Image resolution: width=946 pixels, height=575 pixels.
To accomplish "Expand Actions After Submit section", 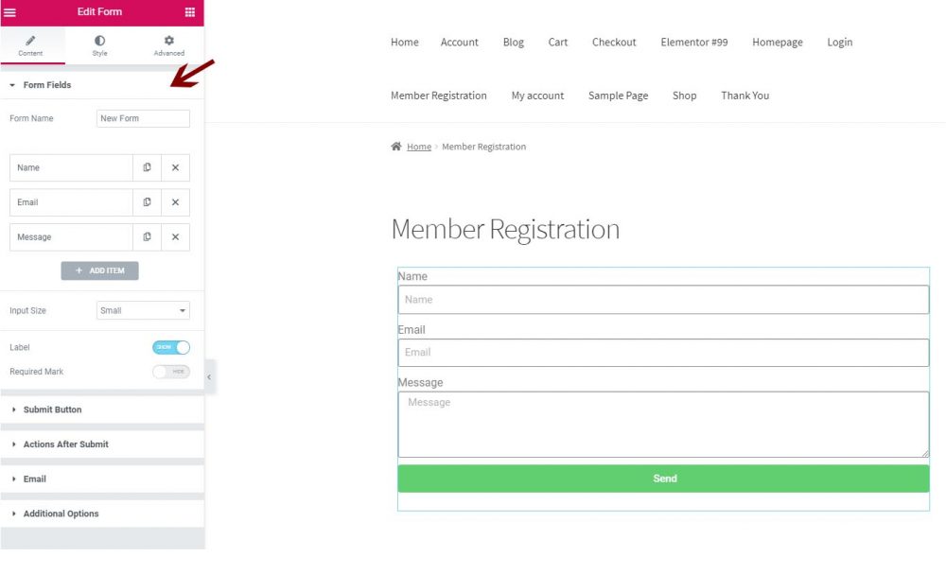I will pyautogui.click(x=65, y=444).
